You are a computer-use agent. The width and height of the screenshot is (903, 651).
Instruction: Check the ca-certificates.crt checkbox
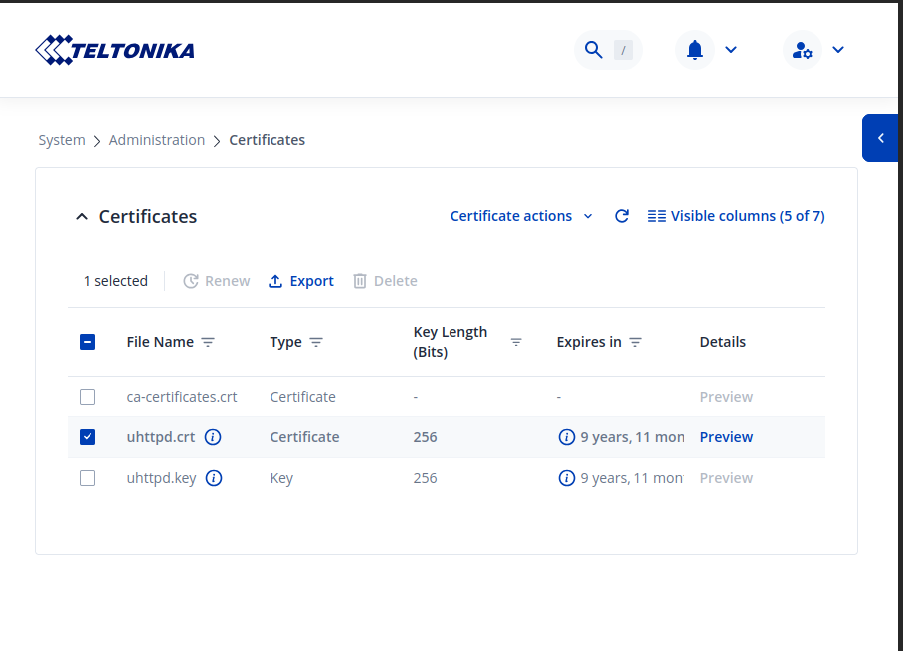click(x=88, y=397)
